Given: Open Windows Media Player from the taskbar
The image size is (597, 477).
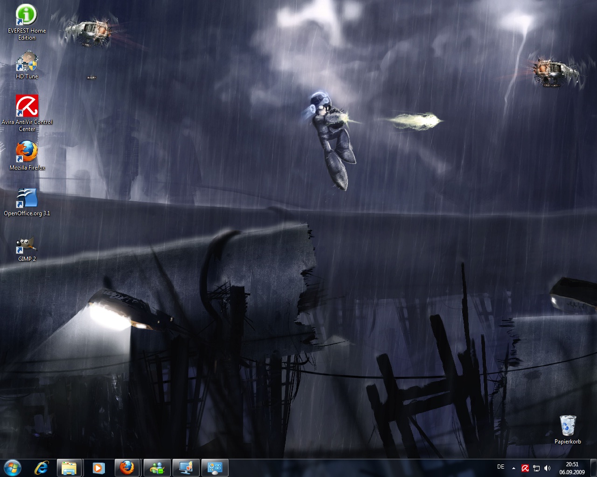Looking at the screenshot, I should (x=98, y=468).
